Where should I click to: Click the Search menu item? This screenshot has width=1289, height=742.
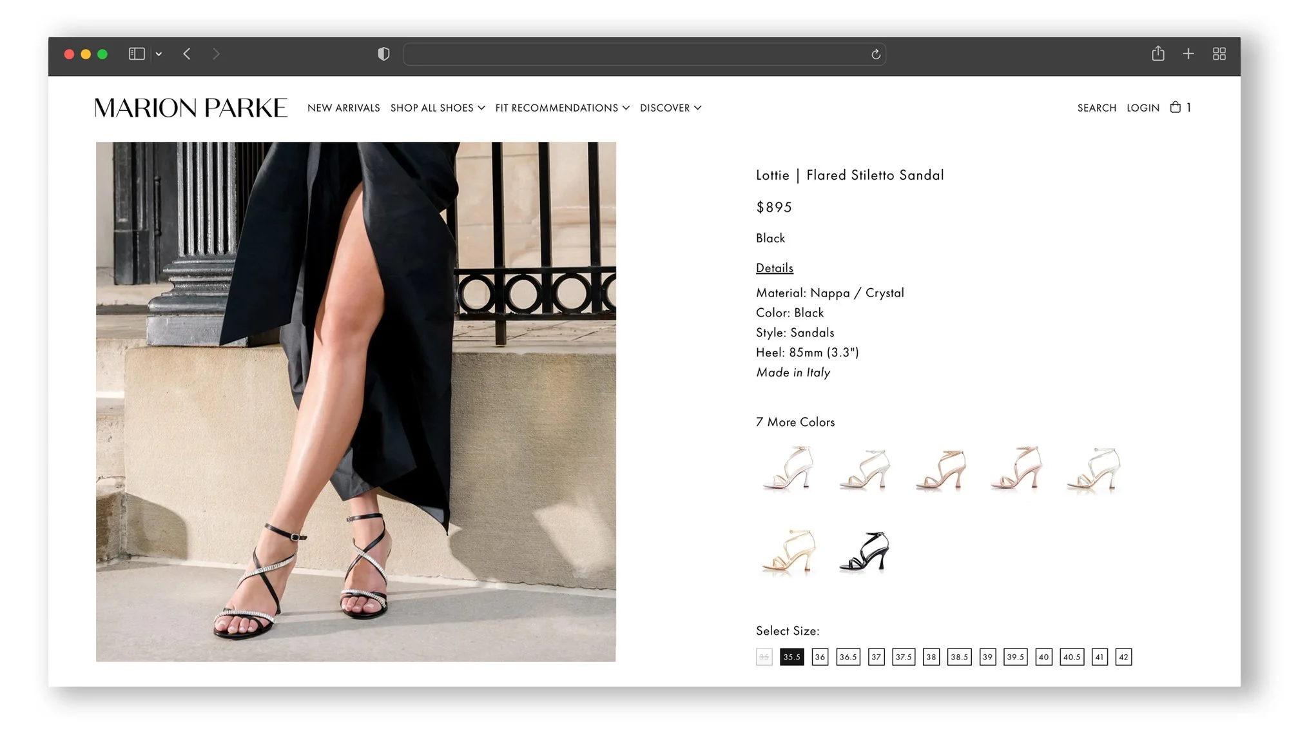coord(1096,108)
